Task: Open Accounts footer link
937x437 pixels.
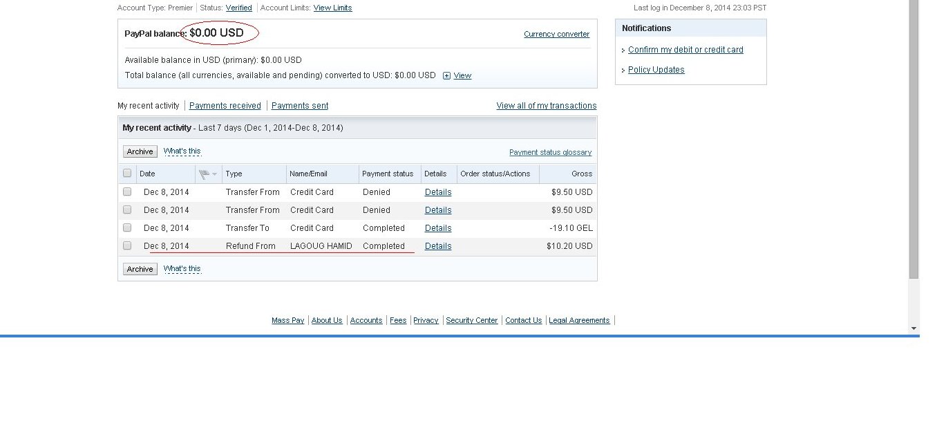Action: click(x=366, y=320)
